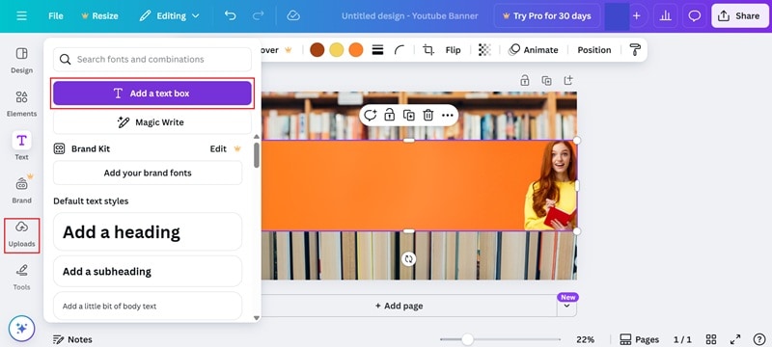Lock element in floating toolbar

390,115
